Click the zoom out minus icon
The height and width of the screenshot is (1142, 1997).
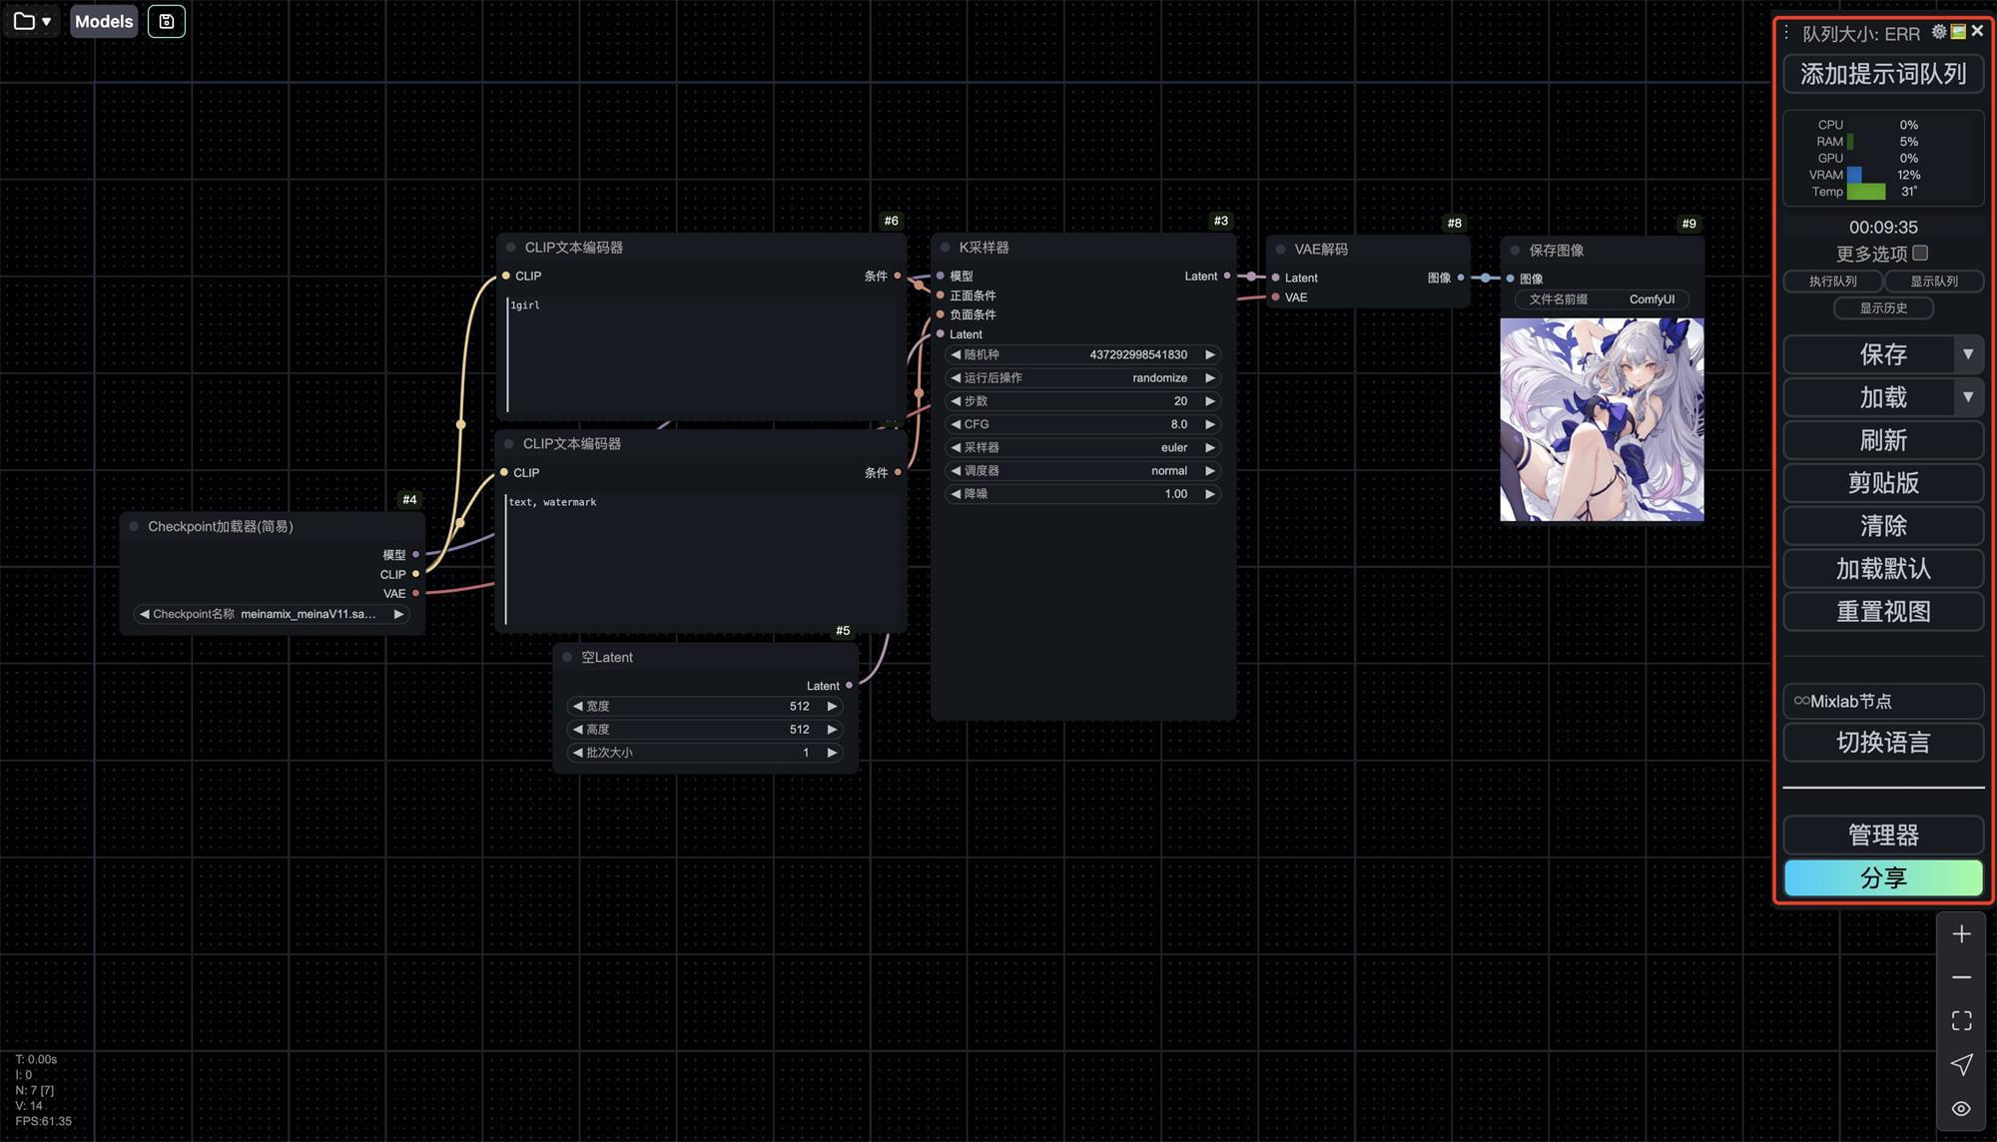click(1961, 977)
